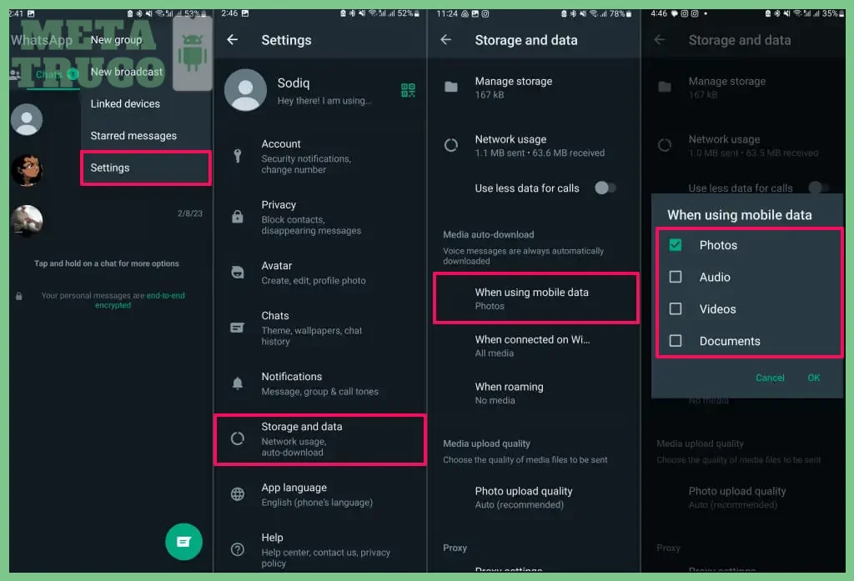Screen dimensions: 854x581
Task: Tap the Network usage circle icon
Action: (451, 145)
